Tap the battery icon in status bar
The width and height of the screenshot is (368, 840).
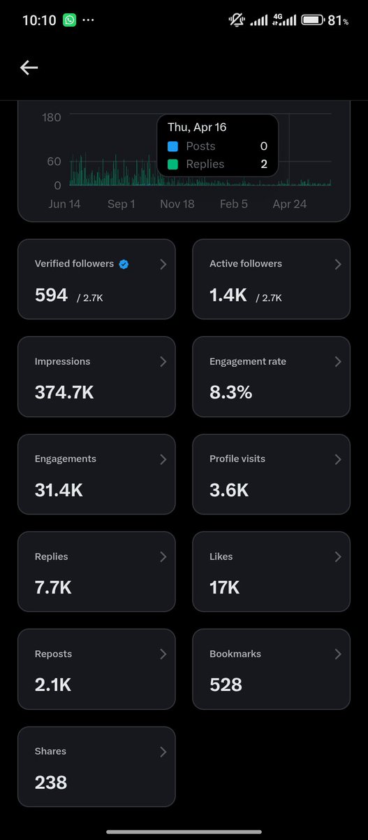pos(312,20)
